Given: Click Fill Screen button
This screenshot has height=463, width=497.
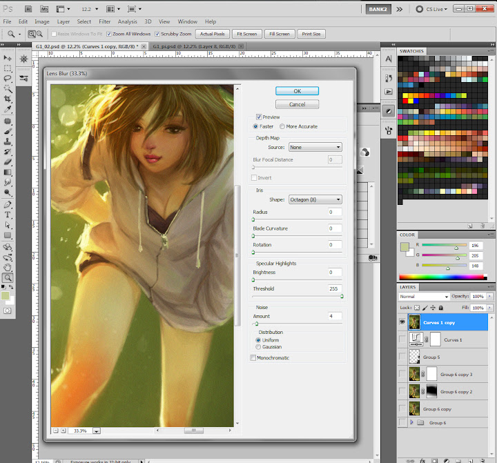Looking at the screenshot, I should point(280,34).
